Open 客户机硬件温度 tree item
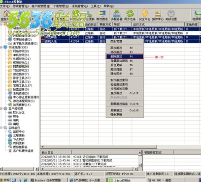 coord(21,151)
